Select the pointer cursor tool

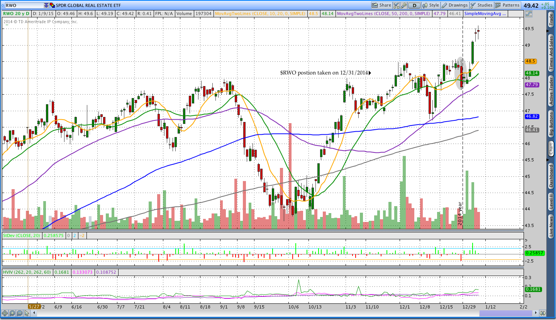[x=27, y=313]
